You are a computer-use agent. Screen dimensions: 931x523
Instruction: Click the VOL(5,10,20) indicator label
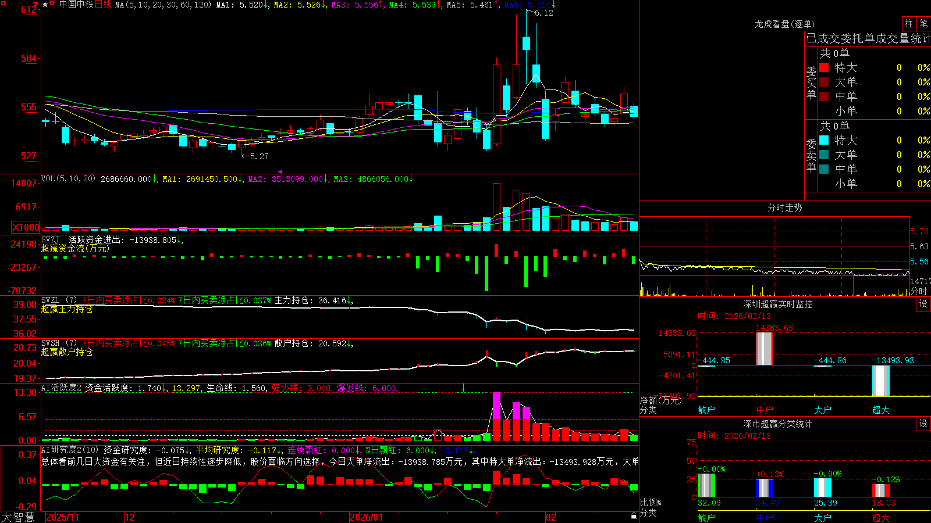pyautogui.click(x=68, y=179)
